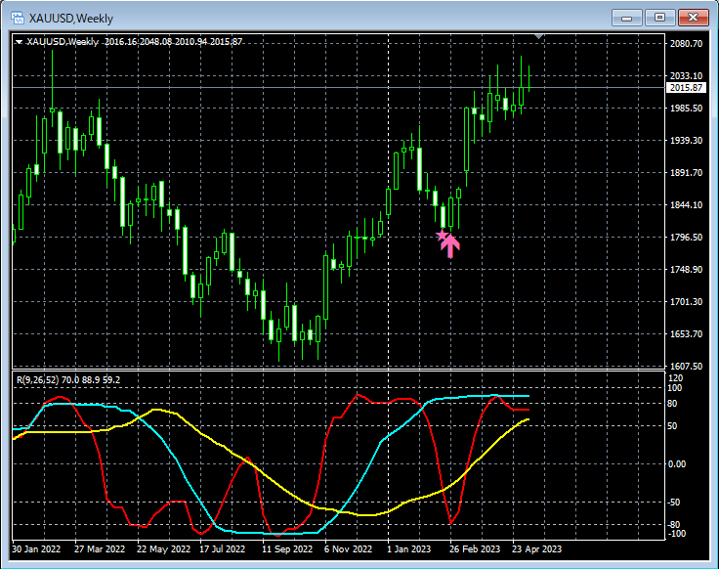
Task: Click the 1 Jan 2023 date label
Action: point(409,548)
